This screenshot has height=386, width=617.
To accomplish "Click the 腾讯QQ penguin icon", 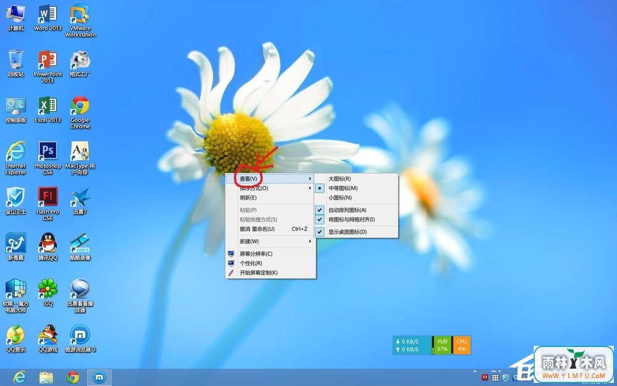I will tap(48, 247).
